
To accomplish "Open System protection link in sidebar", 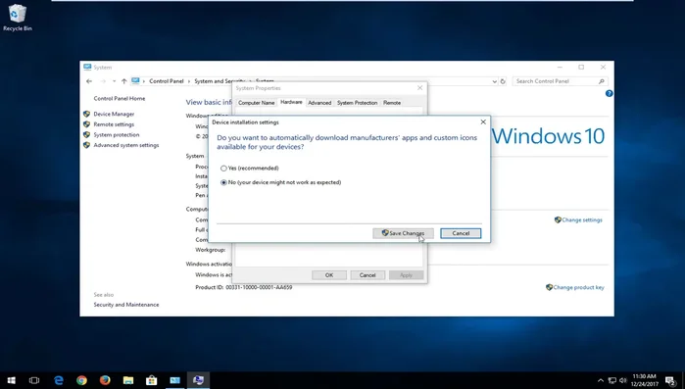I will tap(117, 135).
